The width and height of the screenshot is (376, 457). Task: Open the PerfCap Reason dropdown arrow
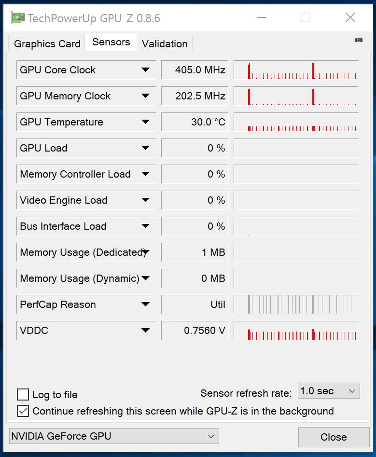(145, 305)
